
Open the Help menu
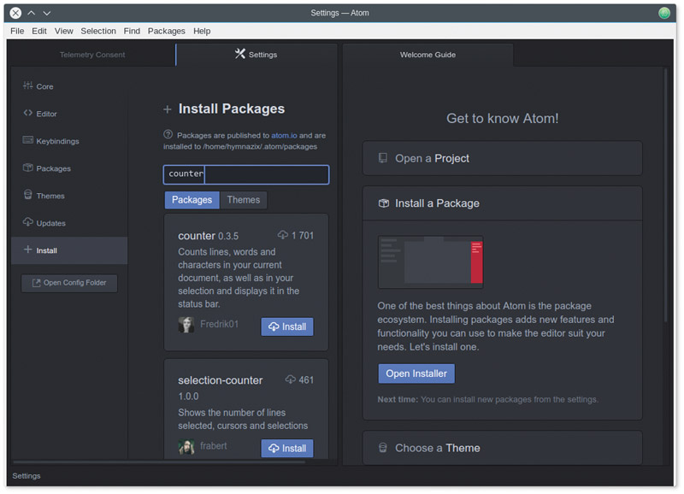(x=202, y=31)
